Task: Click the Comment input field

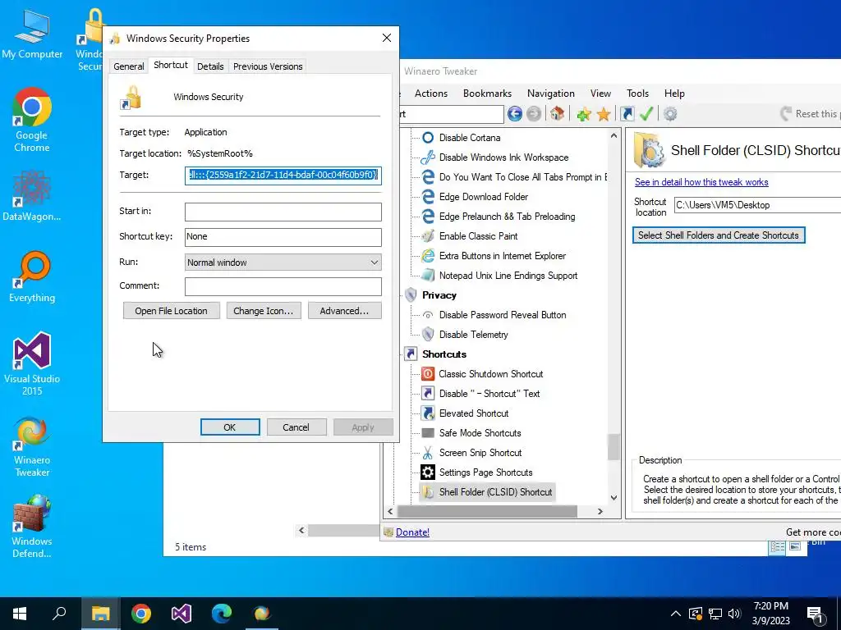Action: pos(283,286)
